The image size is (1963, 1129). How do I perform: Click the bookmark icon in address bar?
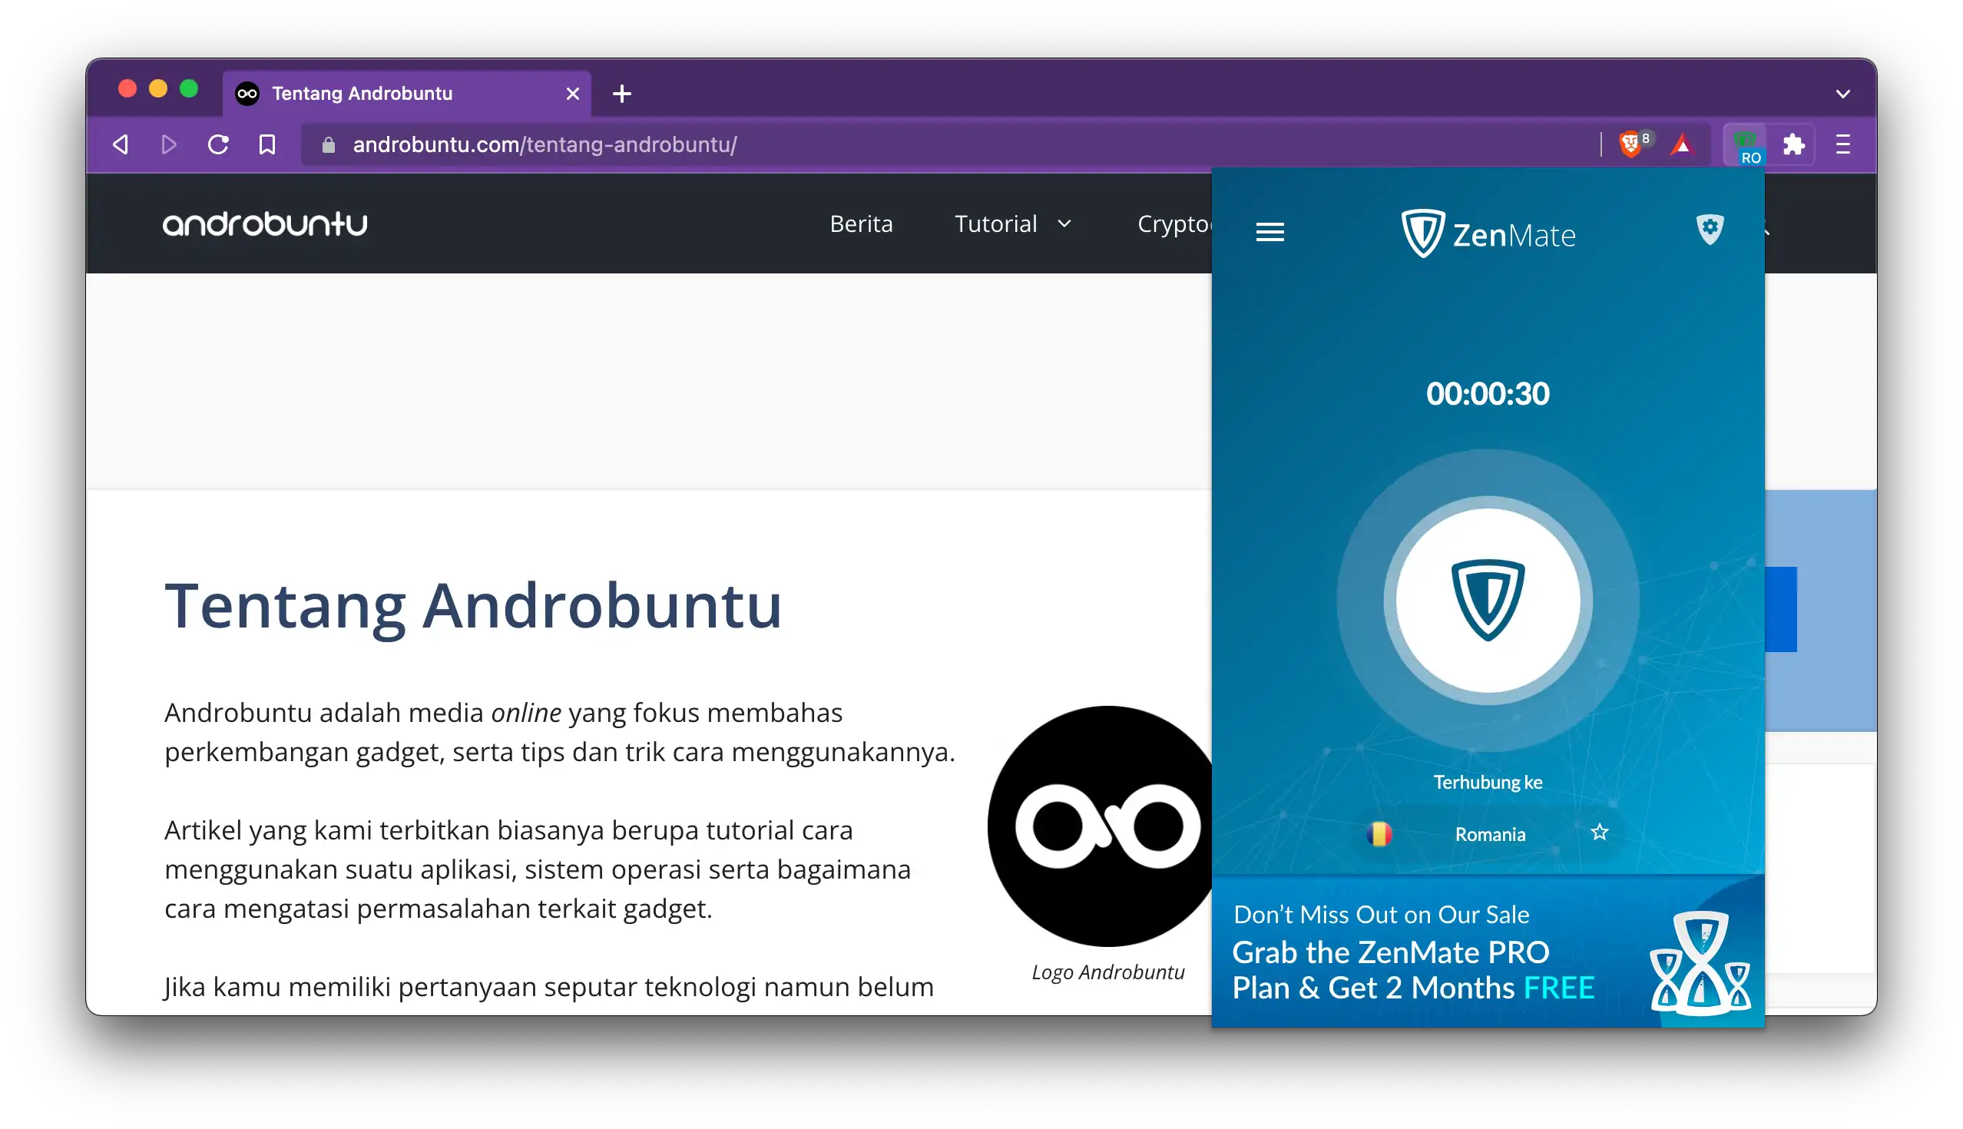pyautogui.click(x=266, y=144)
